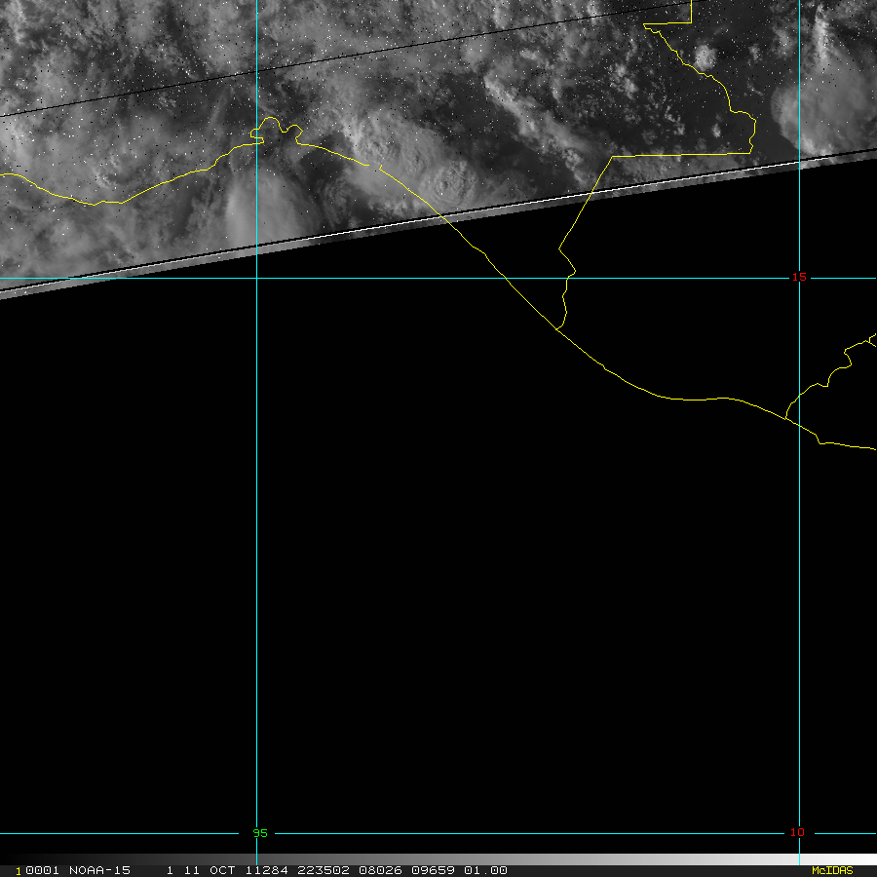This screenshot has width=877, height=877.
Task: Click the date text OCT
Action: point(222,870)
